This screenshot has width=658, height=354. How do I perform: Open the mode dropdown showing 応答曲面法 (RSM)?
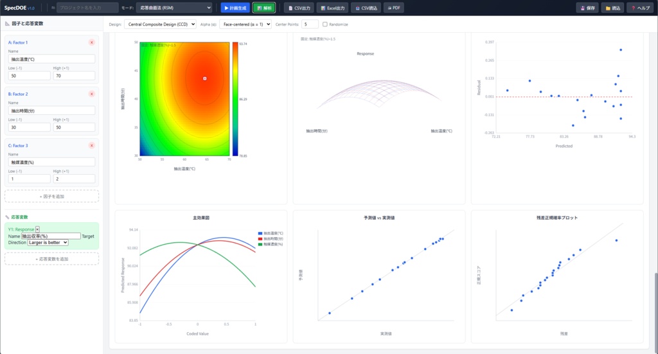(x=175, y=8)
